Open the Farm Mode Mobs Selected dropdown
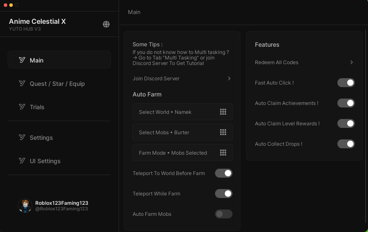This screenshot has height=232, width=368. [182, 153]
